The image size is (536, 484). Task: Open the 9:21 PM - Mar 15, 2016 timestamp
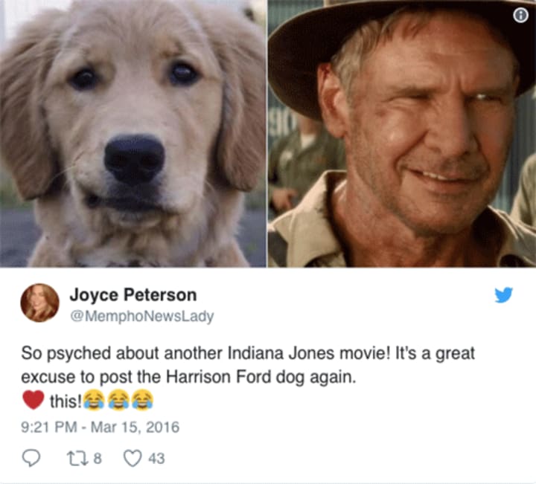click(100, 427)
